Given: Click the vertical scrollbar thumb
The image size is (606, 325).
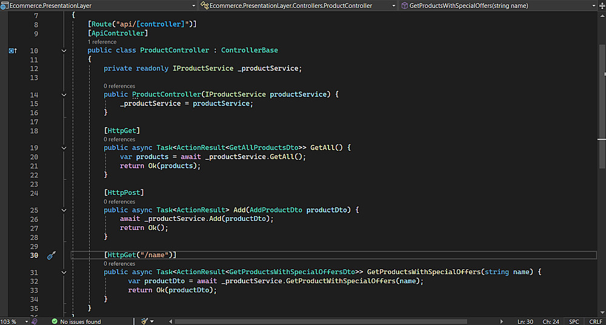Looking at the screenshot, I should (602, 106).
